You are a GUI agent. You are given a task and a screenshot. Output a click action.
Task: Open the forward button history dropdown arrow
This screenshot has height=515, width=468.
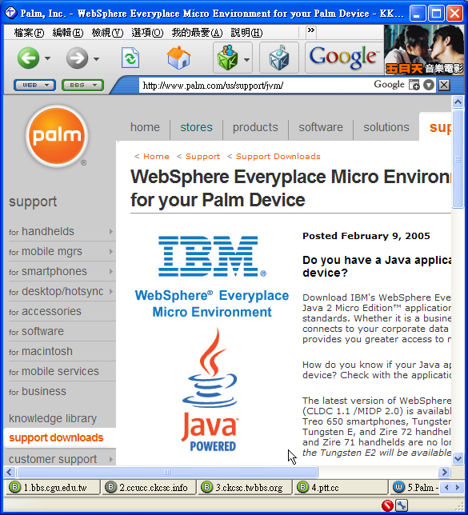96,58
